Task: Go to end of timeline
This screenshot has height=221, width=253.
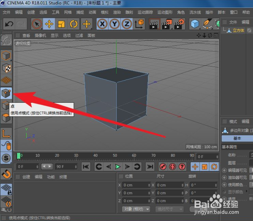Action: [150, 167]
